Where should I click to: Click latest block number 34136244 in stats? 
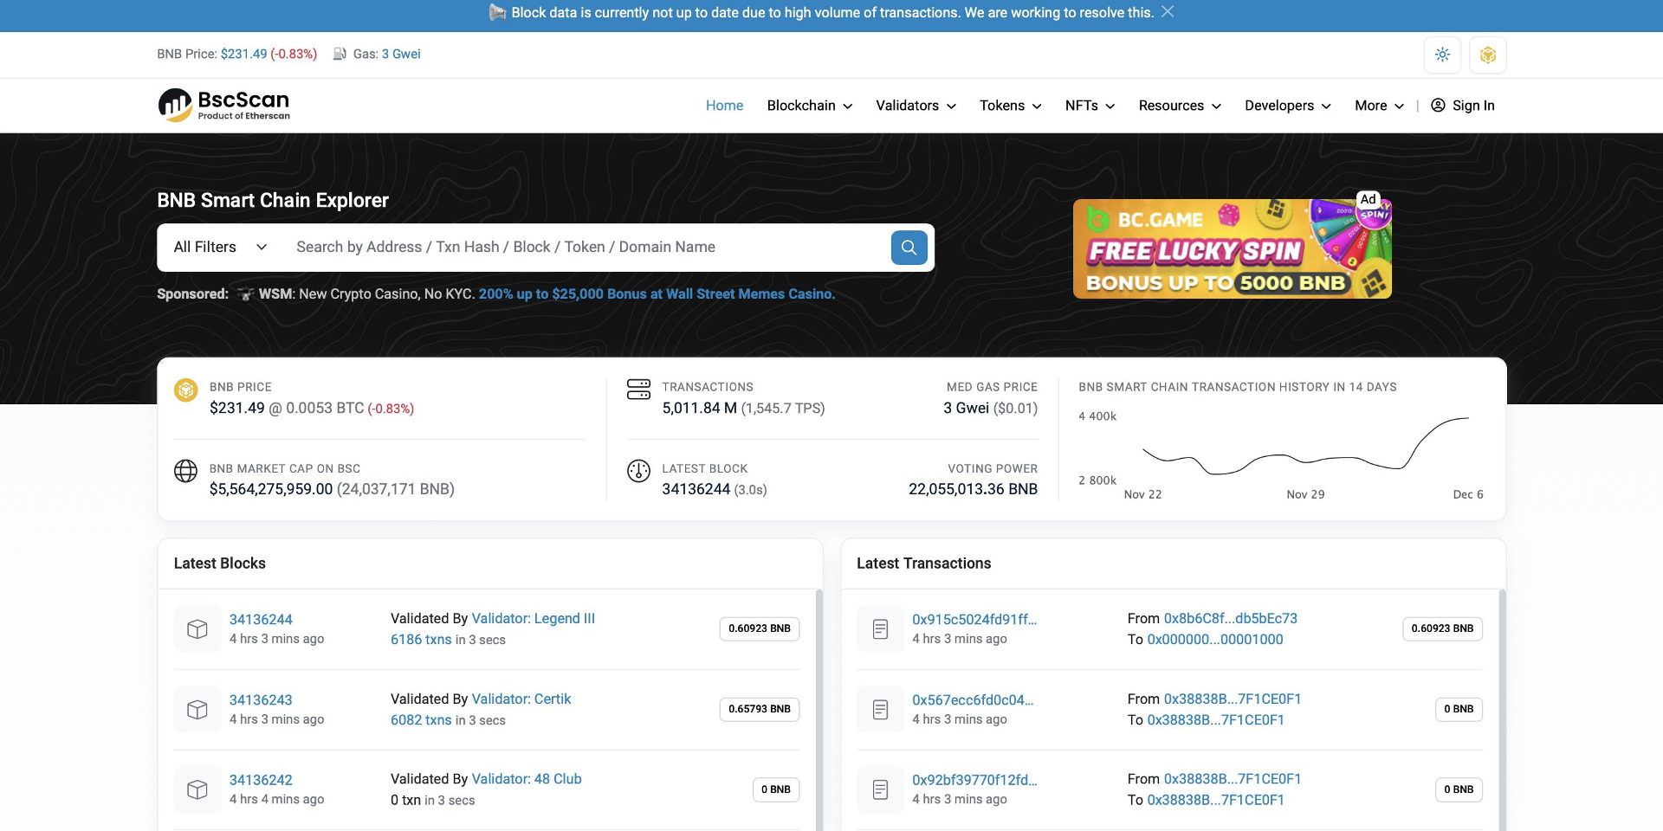point(696,490)
